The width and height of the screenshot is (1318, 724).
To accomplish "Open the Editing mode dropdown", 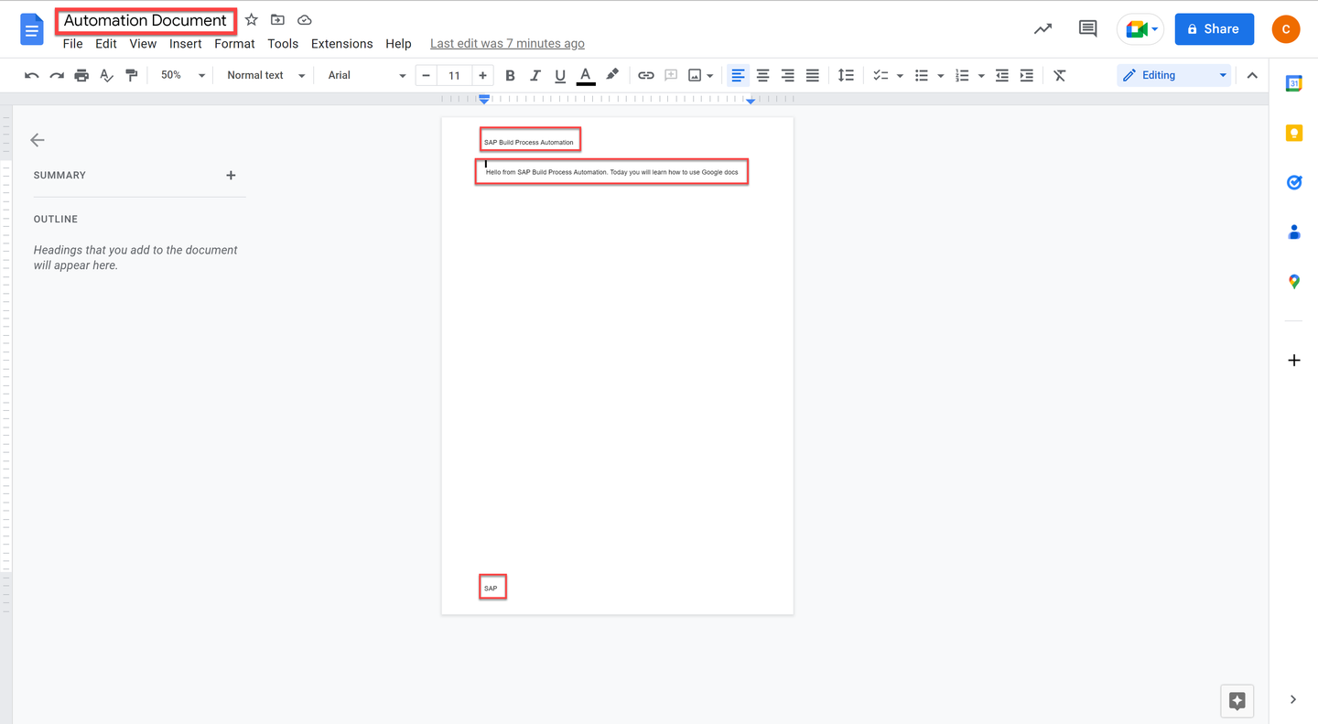I will [1174, 75].
